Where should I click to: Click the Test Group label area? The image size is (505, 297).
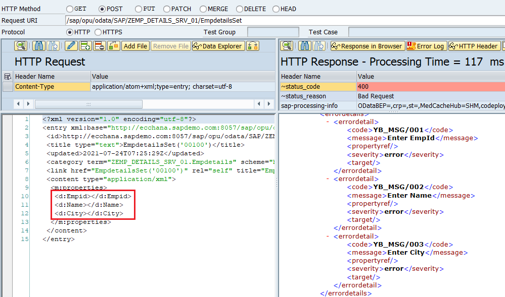(220, 32)
